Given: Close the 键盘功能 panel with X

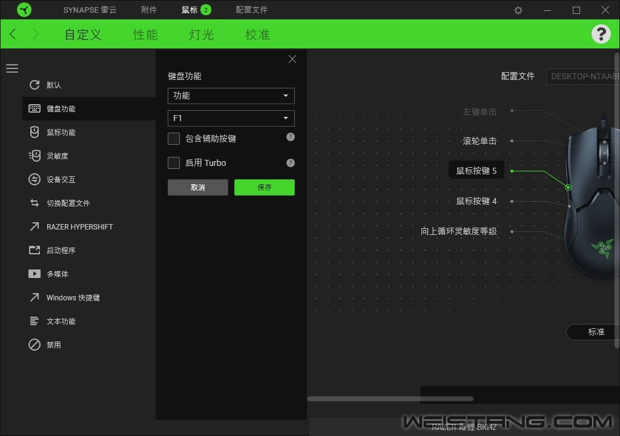Looking at the screenshot, I should [x=292, y=59].
